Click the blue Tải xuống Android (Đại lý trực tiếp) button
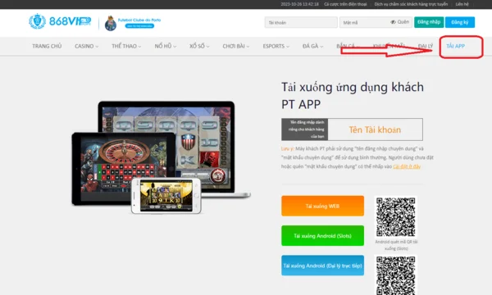The image size is (492, 295). (x=322, y=265)
